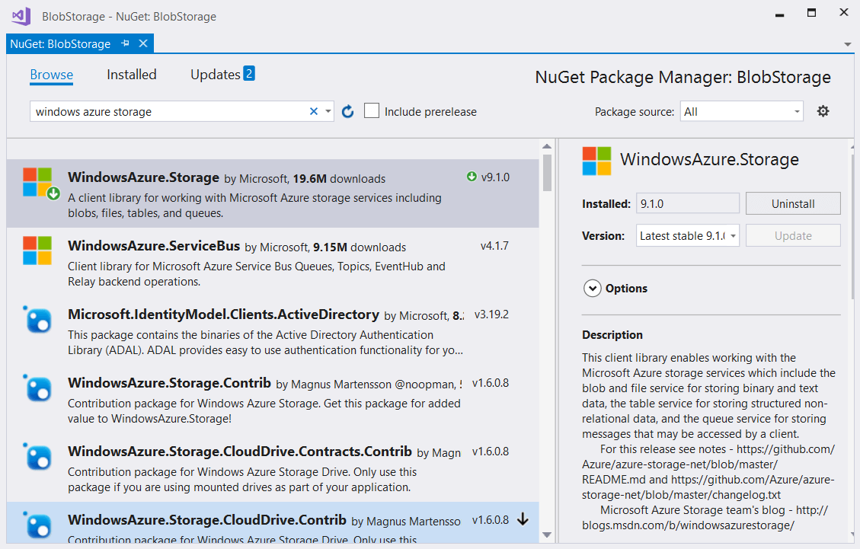The width and height of the screenshot is (860, 549).
Task: Expand the Options section
Action: (x=593, y=289)
